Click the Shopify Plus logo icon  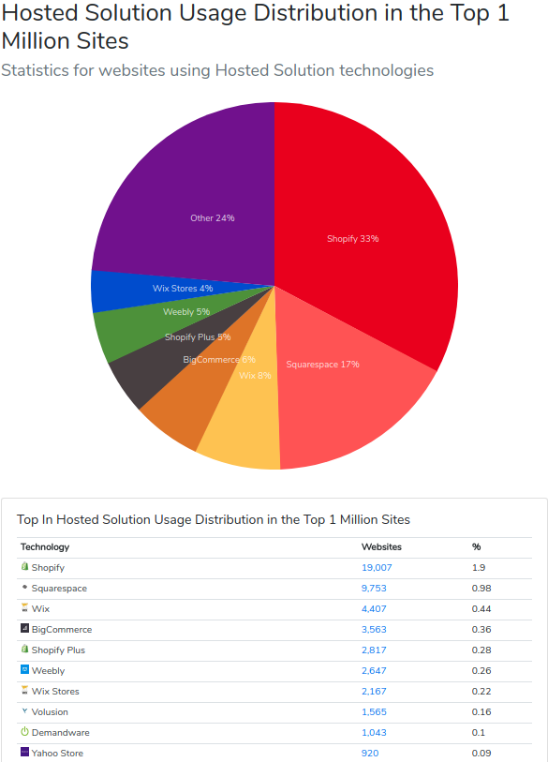point(24,649)
